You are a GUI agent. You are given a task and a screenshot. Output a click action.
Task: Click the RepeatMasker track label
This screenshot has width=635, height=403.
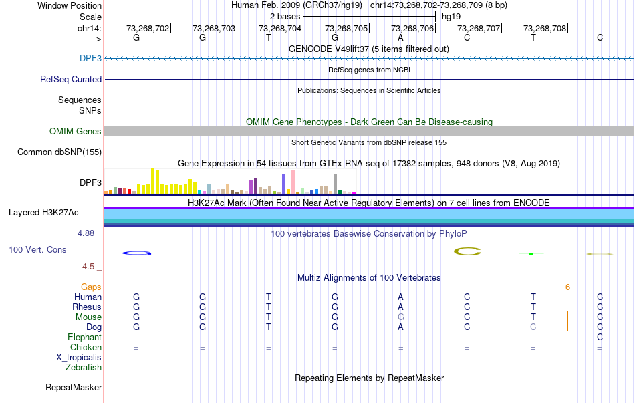(x=74, y=387)
